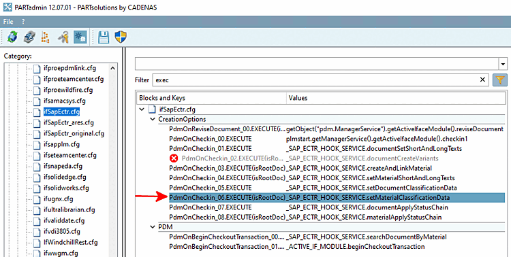
Task: Collapse the CreationOptions block
Action: (x=152, y=119)
